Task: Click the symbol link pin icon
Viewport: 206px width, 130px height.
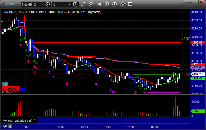Action: pyautogui.click(x=122, y=4)
